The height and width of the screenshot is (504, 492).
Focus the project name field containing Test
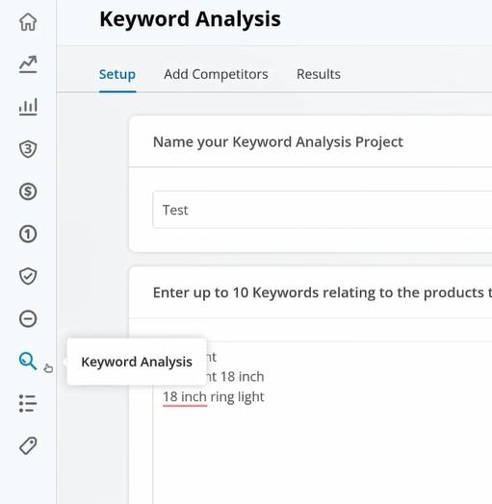pyautogui.click(x=323, y=210)
